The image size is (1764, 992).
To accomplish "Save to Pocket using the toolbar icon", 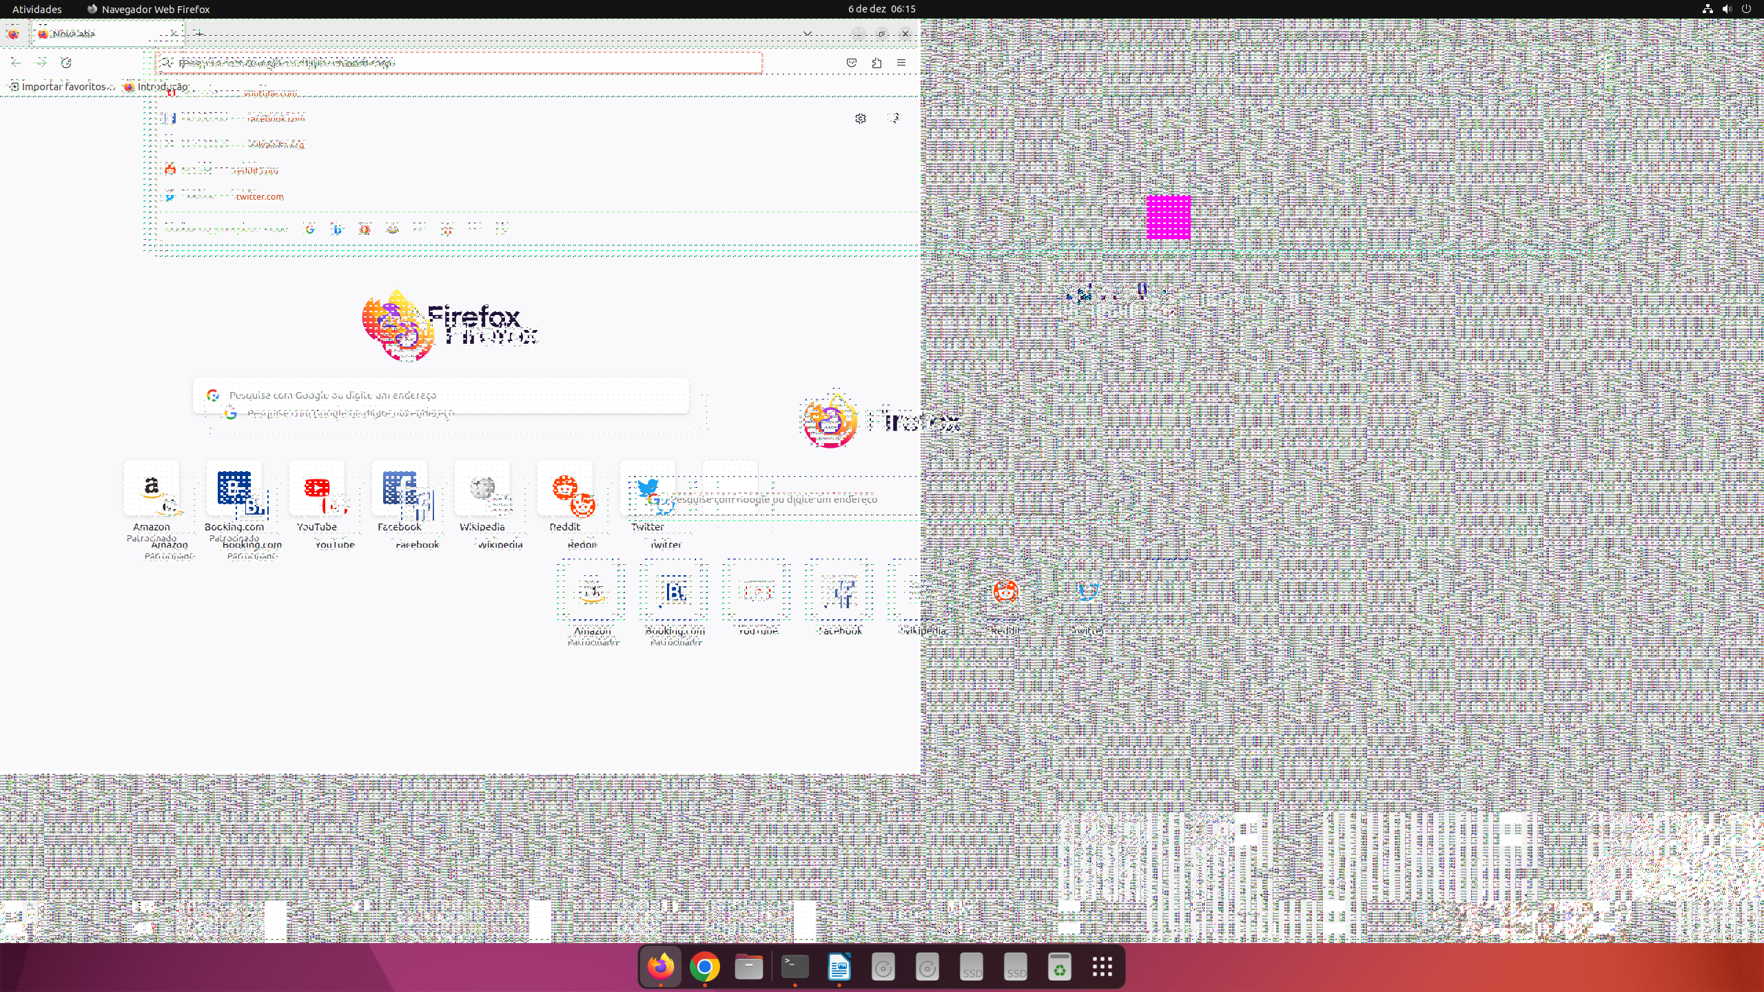I will point(852,63).
